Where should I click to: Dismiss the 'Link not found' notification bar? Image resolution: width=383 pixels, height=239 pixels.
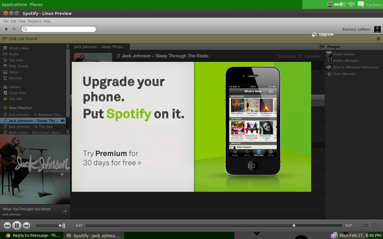click(378, 39)
